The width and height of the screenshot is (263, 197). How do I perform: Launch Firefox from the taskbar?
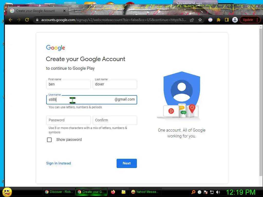tap(113, 192)
